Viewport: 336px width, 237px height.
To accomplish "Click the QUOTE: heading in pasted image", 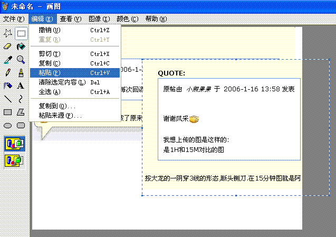I will [171, 73].
